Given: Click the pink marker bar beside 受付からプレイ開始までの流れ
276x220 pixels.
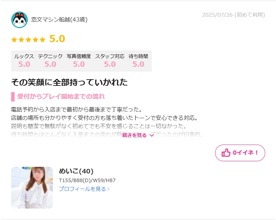Looking at the screenshot, I should [13, 97].
